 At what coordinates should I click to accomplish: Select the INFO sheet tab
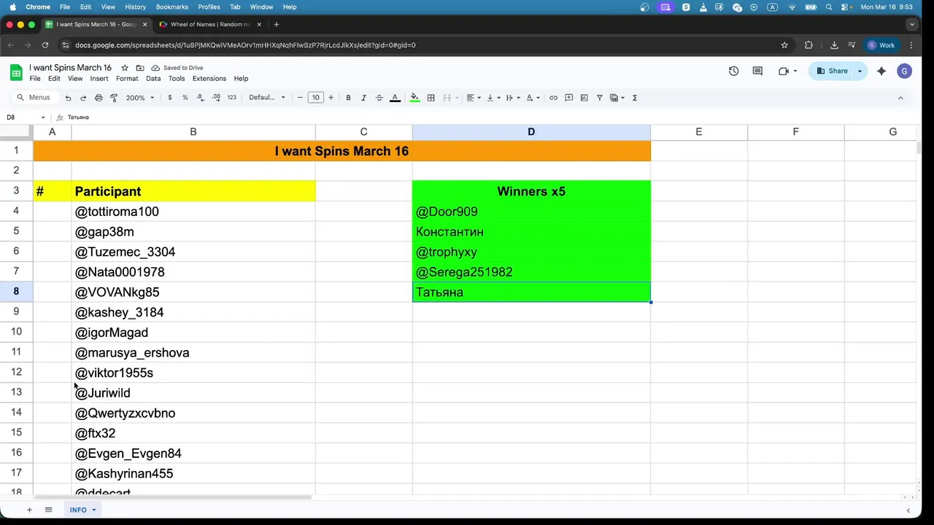pos(82,510)
